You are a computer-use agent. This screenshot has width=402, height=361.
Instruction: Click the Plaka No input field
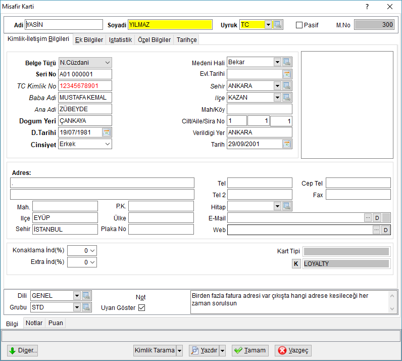coord(161,229)
